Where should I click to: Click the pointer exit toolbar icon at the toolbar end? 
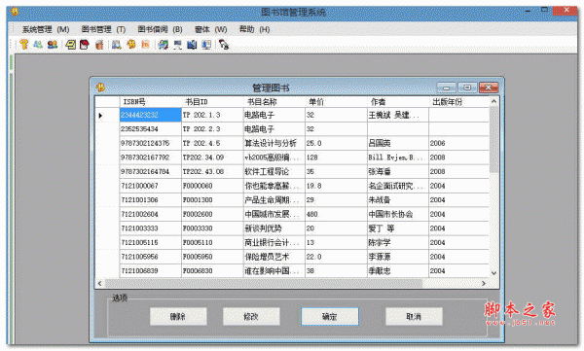pyautogui.click(x=224, y=45)
